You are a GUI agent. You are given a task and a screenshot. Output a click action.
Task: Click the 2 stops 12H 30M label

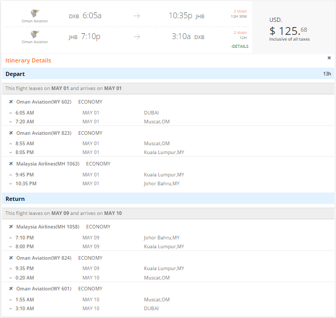[239, 14]
